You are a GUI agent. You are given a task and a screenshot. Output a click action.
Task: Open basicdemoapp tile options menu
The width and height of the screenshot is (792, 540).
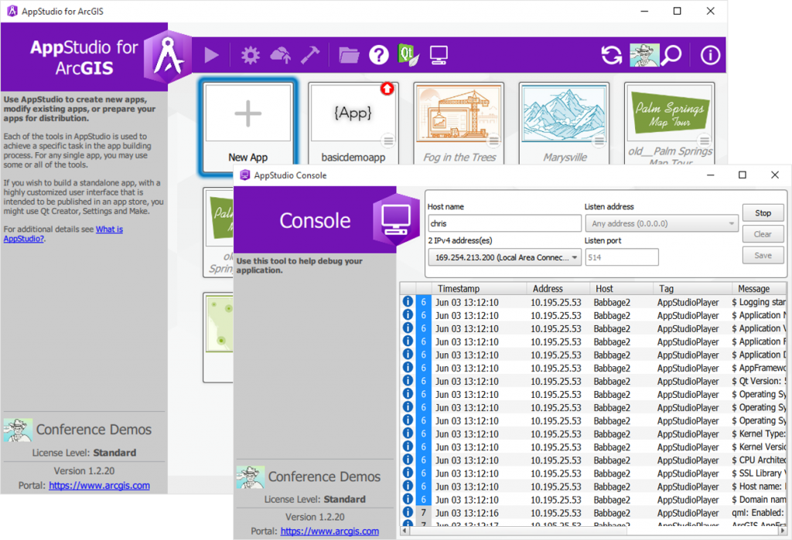coord(388,141)
